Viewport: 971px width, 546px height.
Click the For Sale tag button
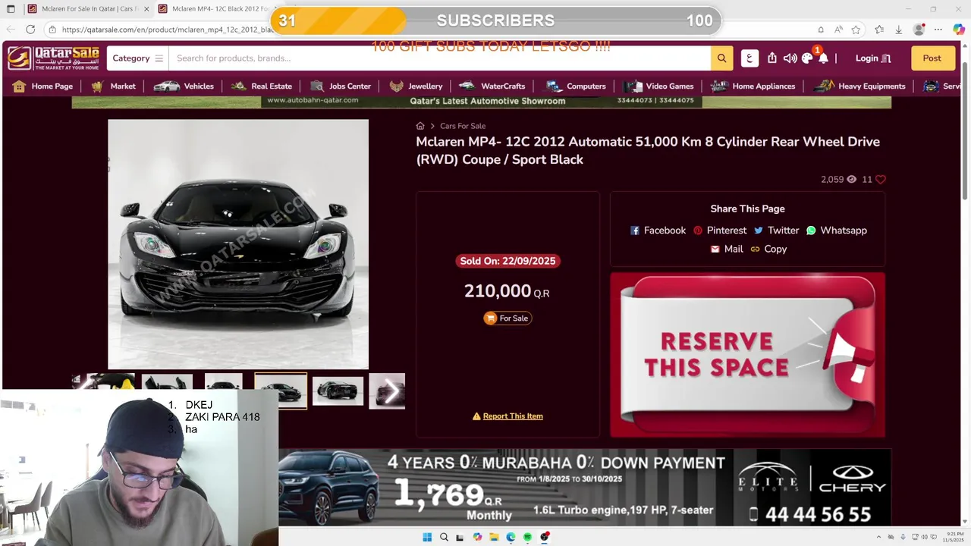(x=507, y=318)
